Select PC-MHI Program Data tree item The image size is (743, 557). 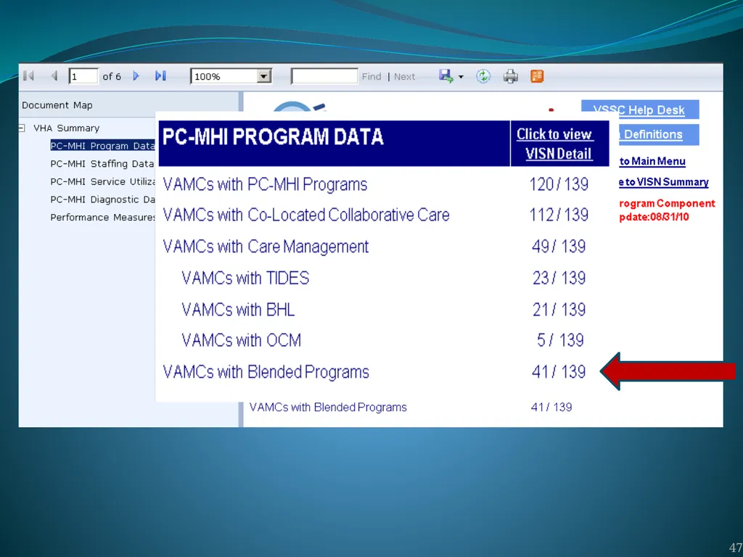tap(102, 146)
